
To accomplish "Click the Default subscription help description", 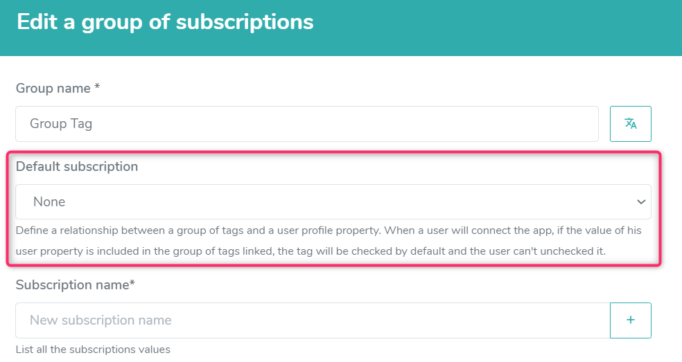I will point(329,241).
